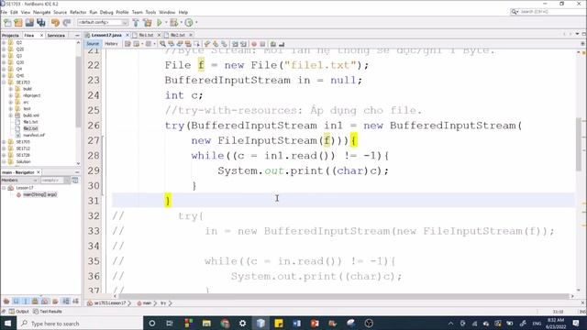Collapse the SE1703 folder node
This screenshot has height=330, width=587.
click(4, 82)
